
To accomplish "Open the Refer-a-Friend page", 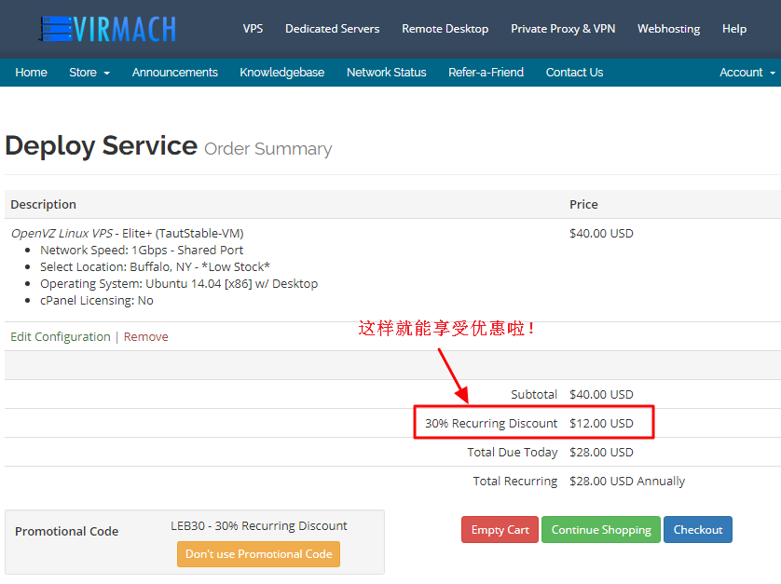I will click(486, 72).
